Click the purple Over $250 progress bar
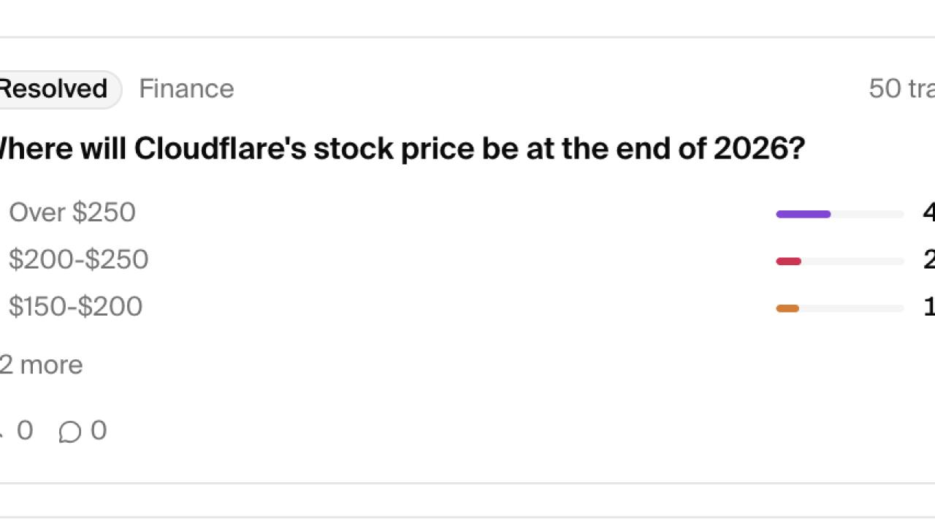The image size is (935, 526). [x=803, y=214]
